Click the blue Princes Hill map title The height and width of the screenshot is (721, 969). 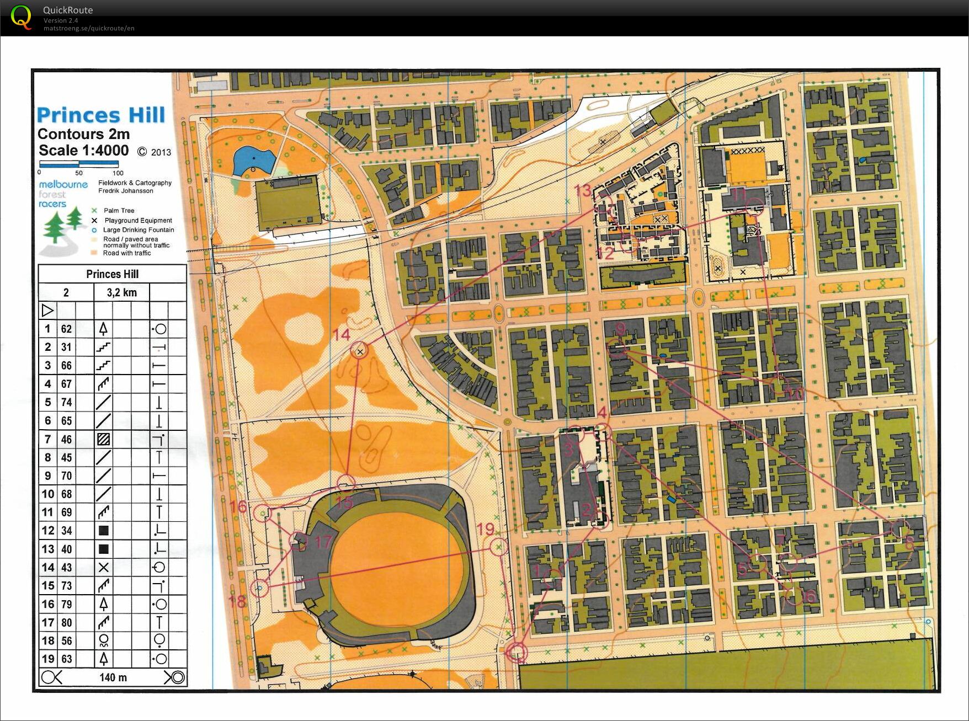point(101,115)
